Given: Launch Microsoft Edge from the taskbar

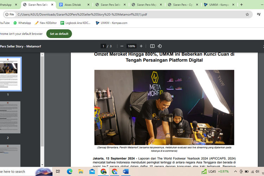Looking at the screenshot, I should pos(70,171).
